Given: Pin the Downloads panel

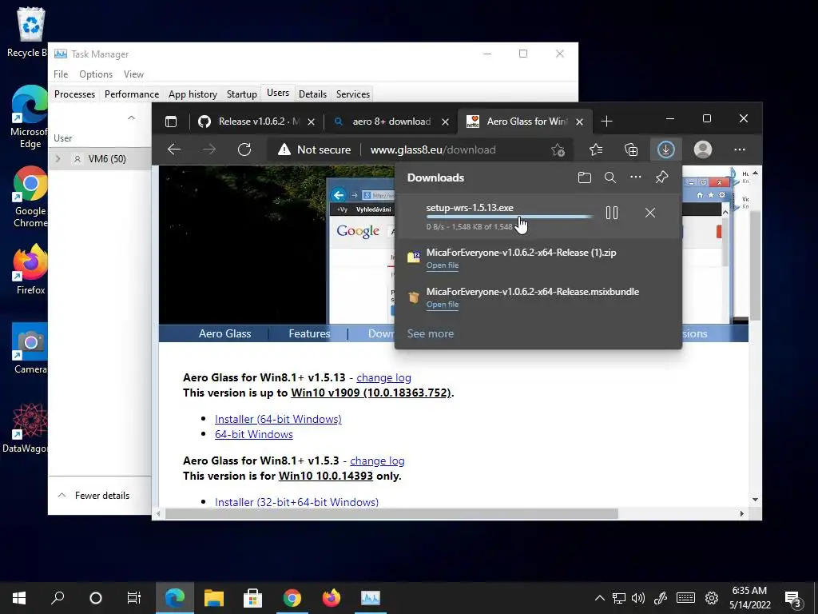Looking at the screenshot, I should point(661,177).
